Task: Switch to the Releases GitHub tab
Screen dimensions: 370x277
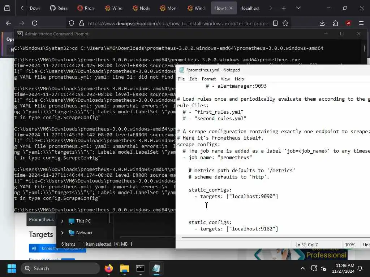Action: (x=59, y=8)
